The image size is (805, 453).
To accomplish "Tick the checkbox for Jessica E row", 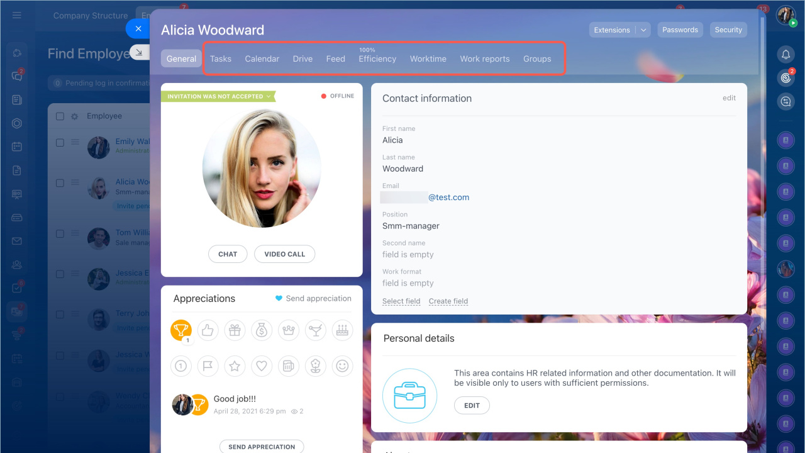I will 60,274.
